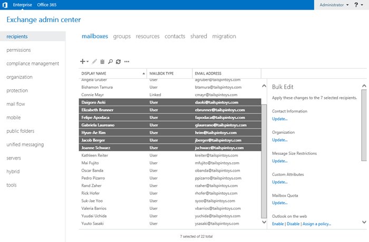Select the Oscar Banda mailbox row
Viewport: 369px width, 242px height.
(x=170, y=170)
